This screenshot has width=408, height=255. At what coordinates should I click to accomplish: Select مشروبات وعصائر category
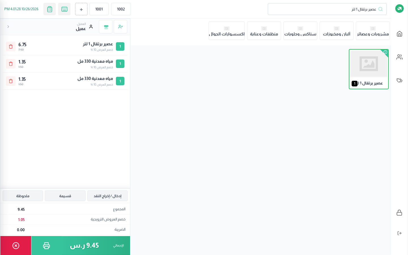pyautogui.click(x=373, y=31)
